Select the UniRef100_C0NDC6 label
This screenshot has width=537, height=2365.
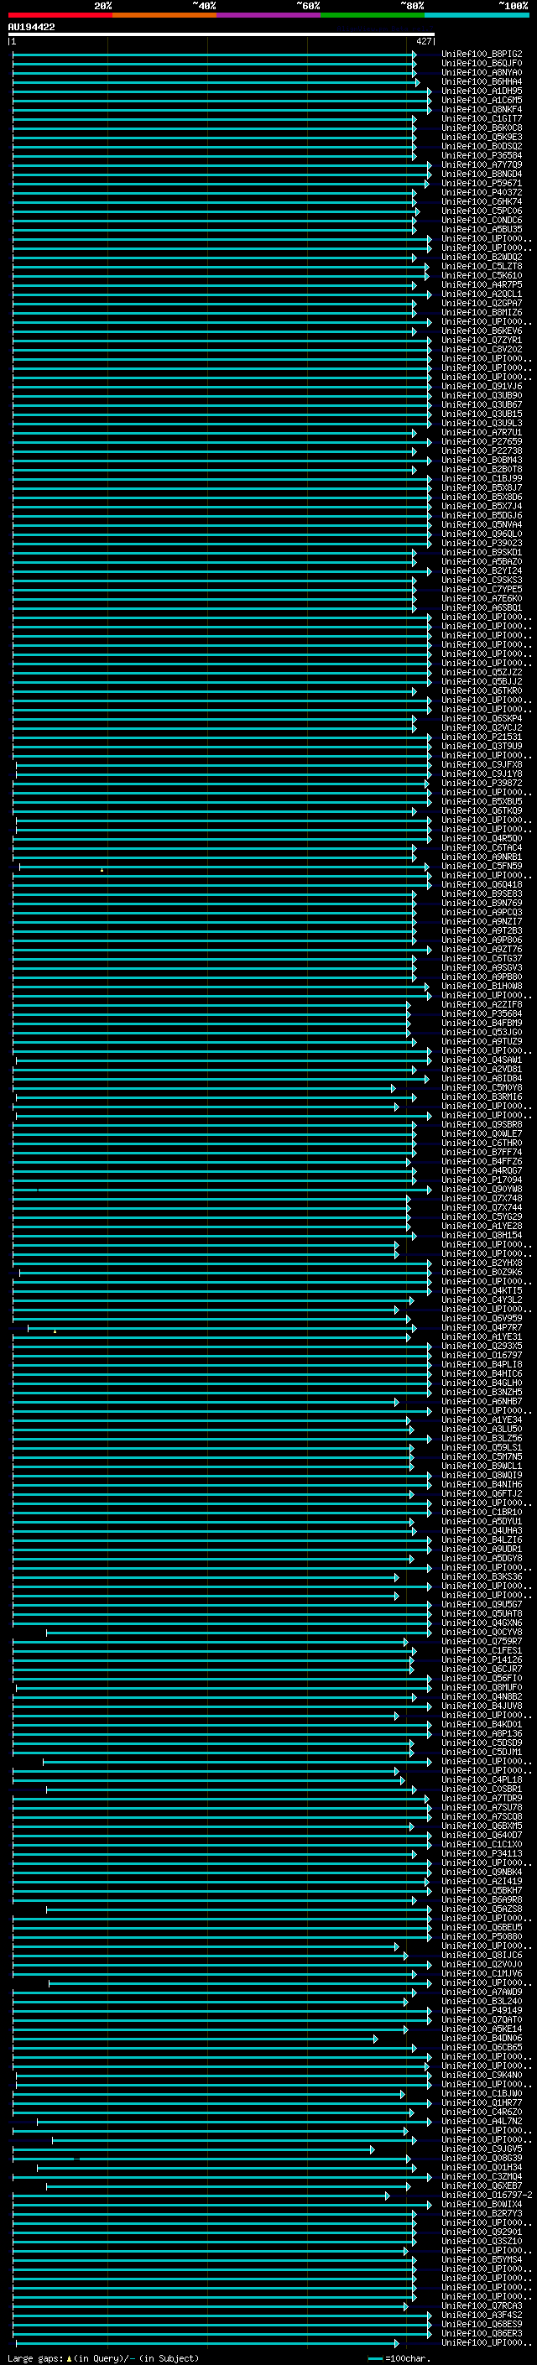click(x=482, y=221)
